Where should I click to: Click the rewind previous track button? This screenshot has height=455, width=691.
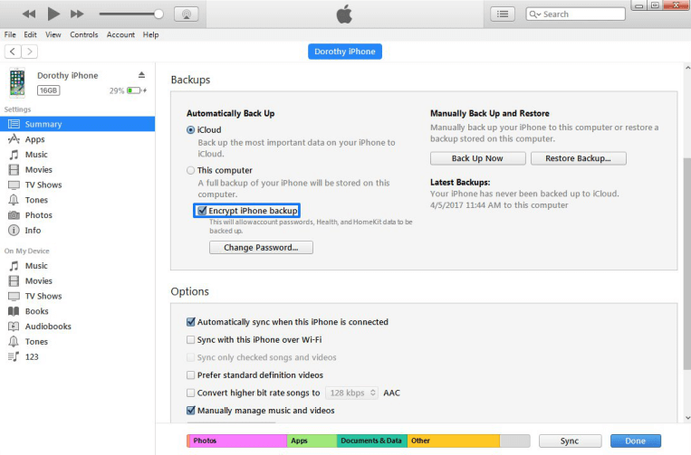pyautogui.click(x=29, y=14)
